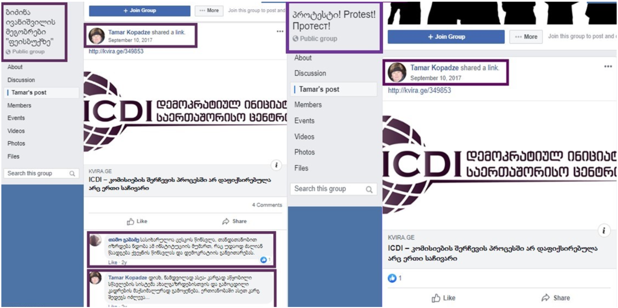Click Join Group button in Protest group
Screen dimensions: 618x308
pos(446,37)
